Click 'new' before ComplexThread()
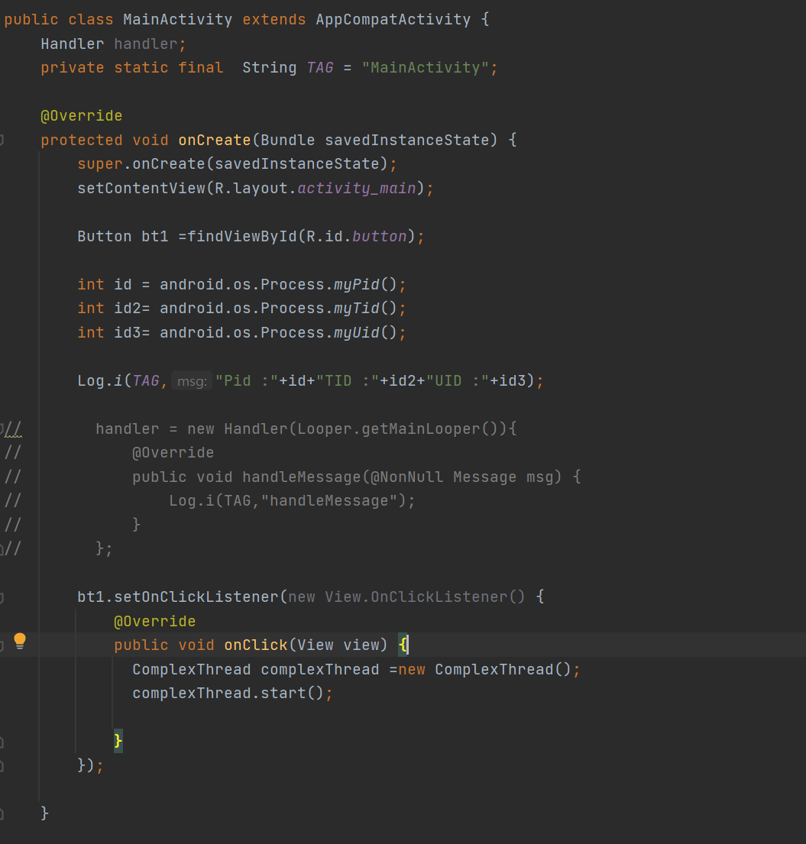This screenshot has height=844, width=806. (x=412, y=669)
